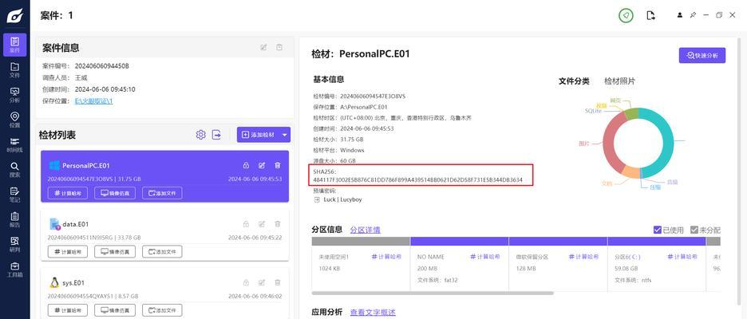Open the E:\火眼取证\1 save location link
747x319 pixels.
[94, 101]
